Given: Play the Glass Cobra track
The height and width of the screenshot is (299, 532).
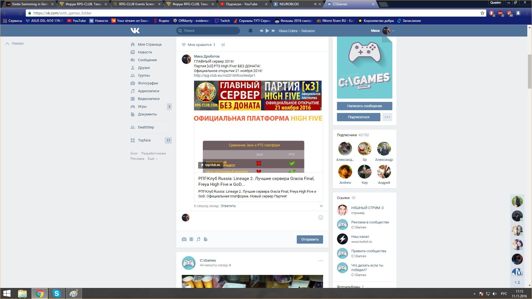Looking at the screenshot, I should pyautogui.click(x=267, y=31).
